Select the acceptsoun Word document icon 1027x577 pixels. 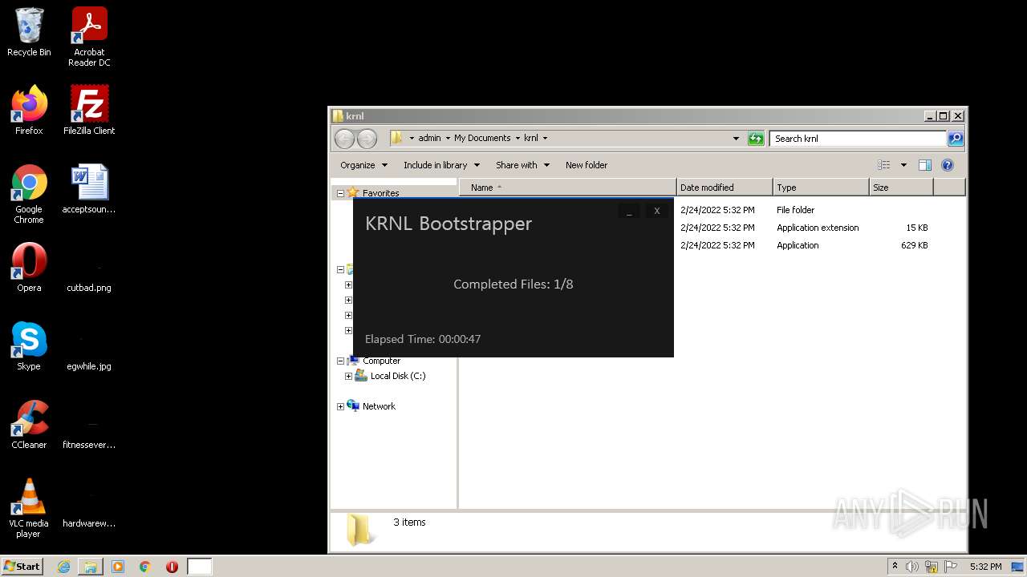(89, 189)
